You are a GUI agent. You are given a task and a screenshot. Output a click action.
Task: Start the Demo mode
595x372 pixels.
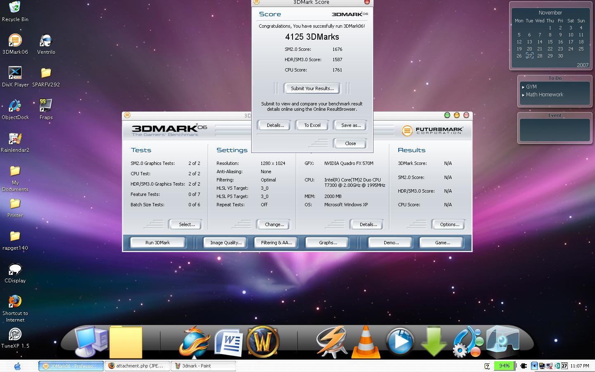[391, 243]
